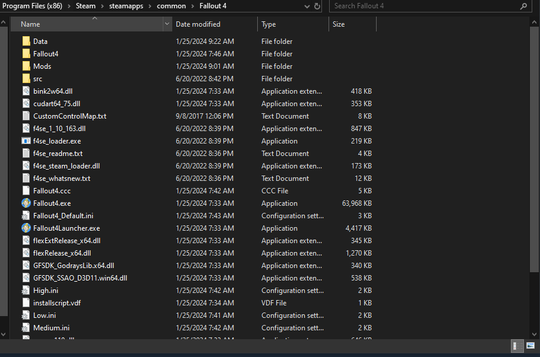540x357 pixels.
Task: Navigate to common breadcrumb
Action: [x=171, y=6]
